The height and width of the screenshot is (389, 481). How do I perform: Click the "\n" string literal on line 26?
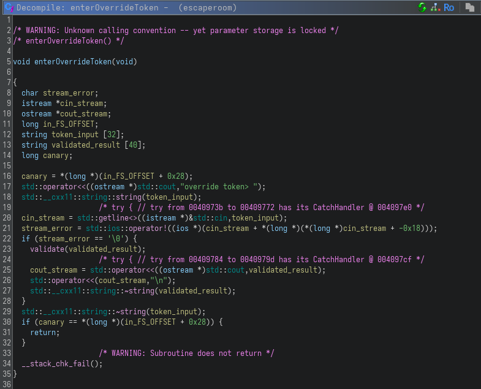pos(159,281)
